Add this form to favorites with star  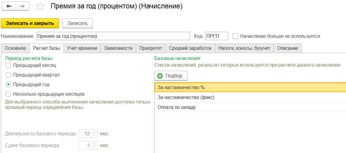[x=40, y=7]
